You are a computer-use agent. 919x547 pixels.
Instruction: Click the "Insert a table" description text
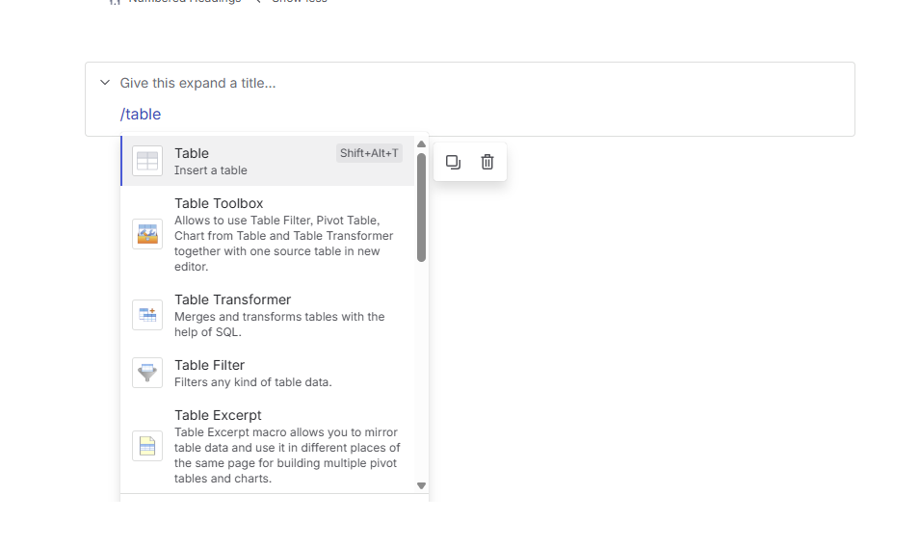coord(210,170)
